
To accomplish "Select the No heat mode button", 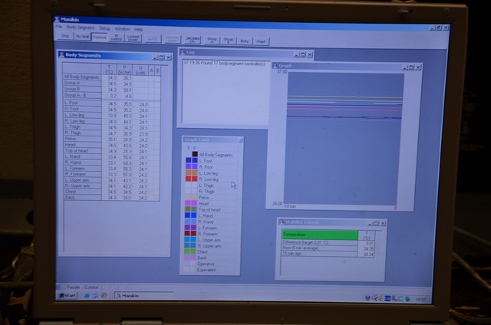I will (83, 36).
